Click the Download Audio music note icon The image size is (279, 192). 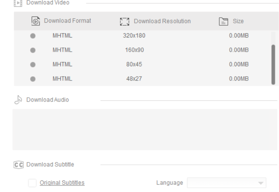click(x=16, y=100)
